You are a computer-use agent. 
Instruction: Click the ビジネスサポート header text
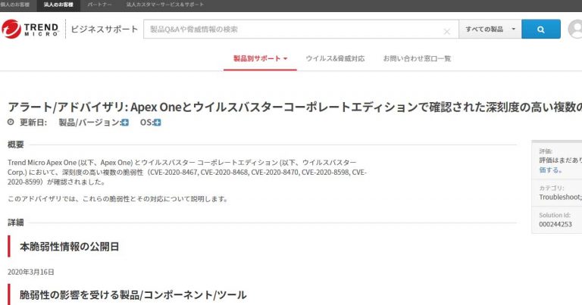105,30
